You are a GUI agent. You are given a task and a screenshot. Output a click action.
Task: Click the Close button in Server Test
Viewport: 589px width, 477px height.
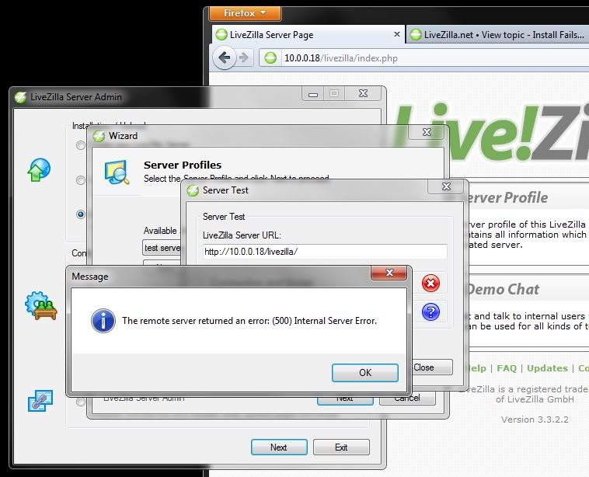[x=432, y=367]
